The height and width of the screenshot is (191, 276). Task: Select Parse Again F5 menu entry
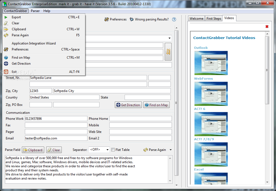point(44,35)
